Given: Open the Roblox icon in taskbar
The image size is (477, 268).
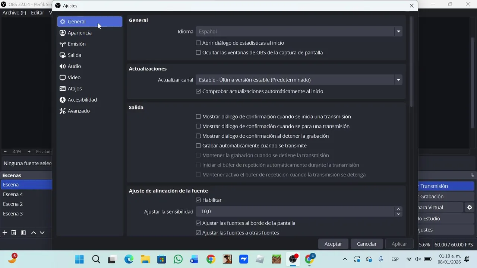Looking at the screenshot, I should point(260,259).
